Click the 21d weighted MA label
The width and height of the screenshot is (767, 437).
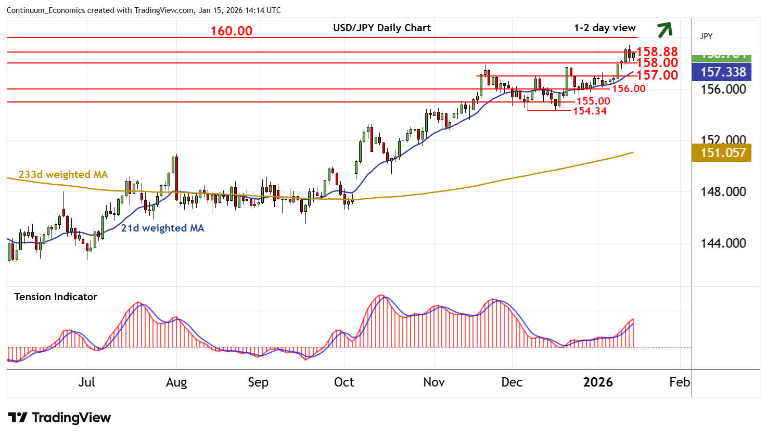point(162,228)
